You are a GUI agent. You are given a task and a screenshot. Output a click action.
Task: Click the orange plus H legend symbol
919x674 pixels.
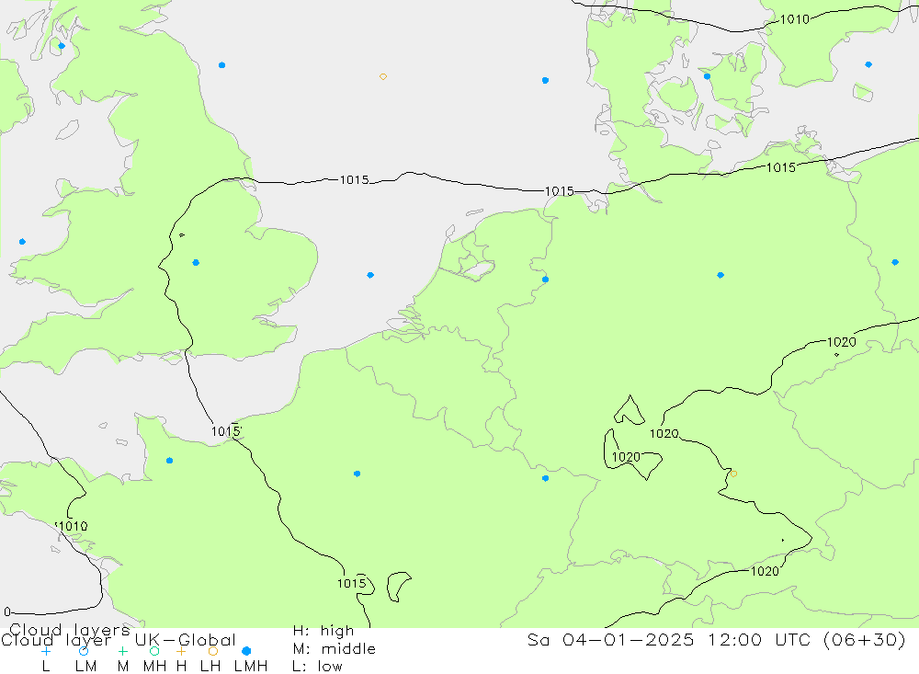pos(181,651)
